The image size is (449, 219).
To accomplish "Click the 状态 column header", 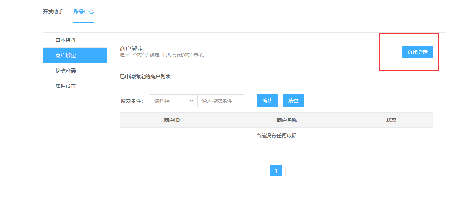I will click(391, 120).
